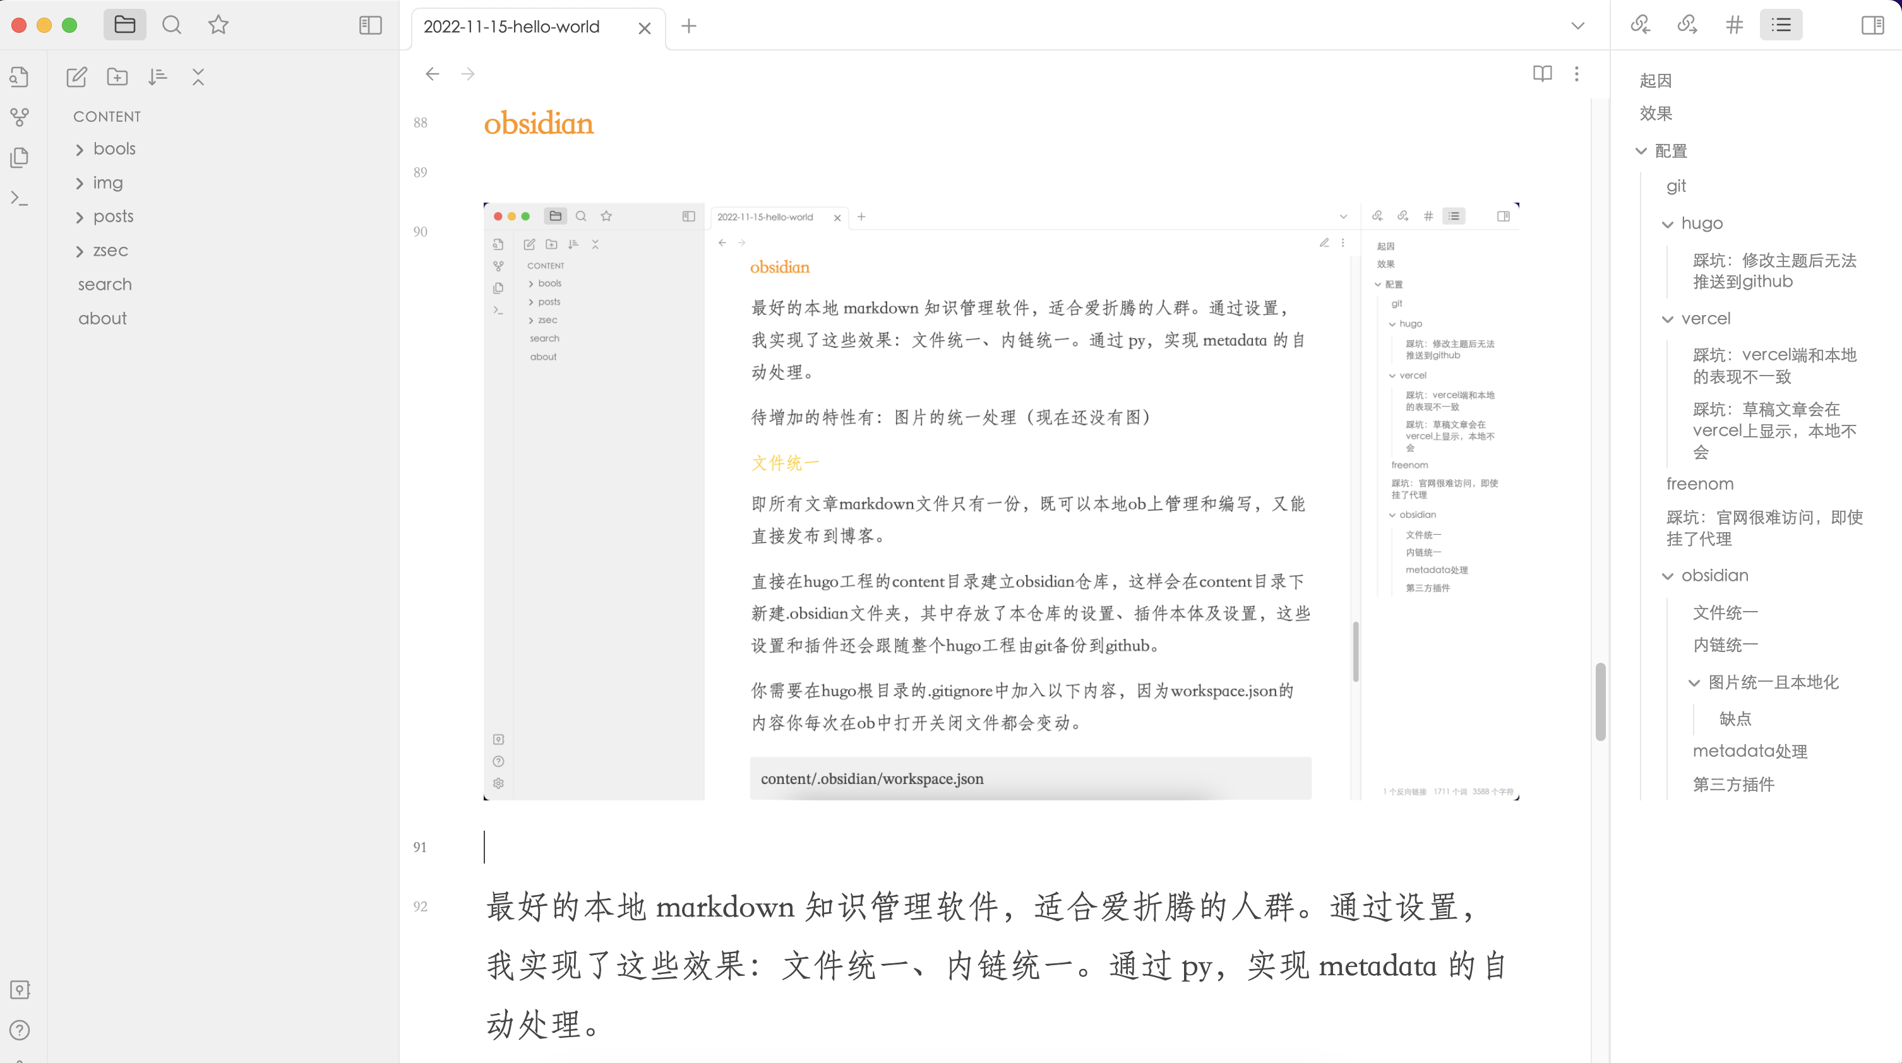Show the outline pane icon
The height and width of the screenshot is (1063, 1902).
coord(1781,25)
